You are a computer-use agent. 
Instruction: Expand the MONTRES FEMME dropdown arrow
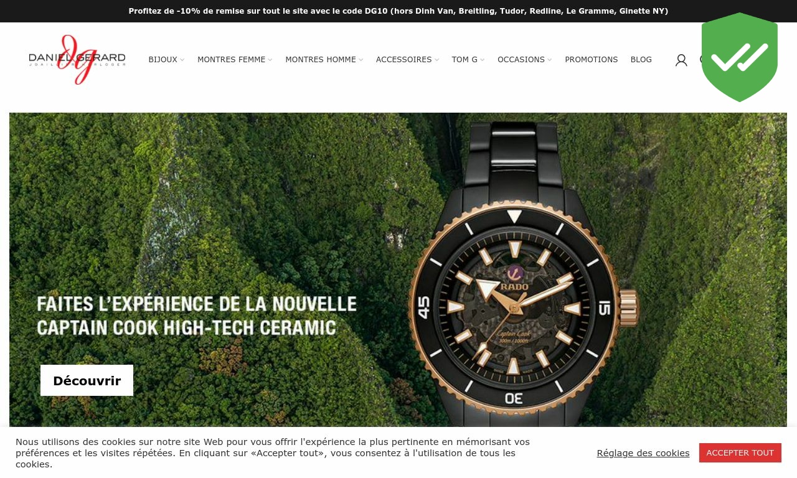coord(270,60)
